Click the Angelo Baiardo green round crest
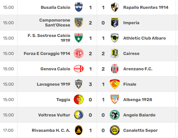178x138 pixels. pyautogui.click(x=115, y=115)
